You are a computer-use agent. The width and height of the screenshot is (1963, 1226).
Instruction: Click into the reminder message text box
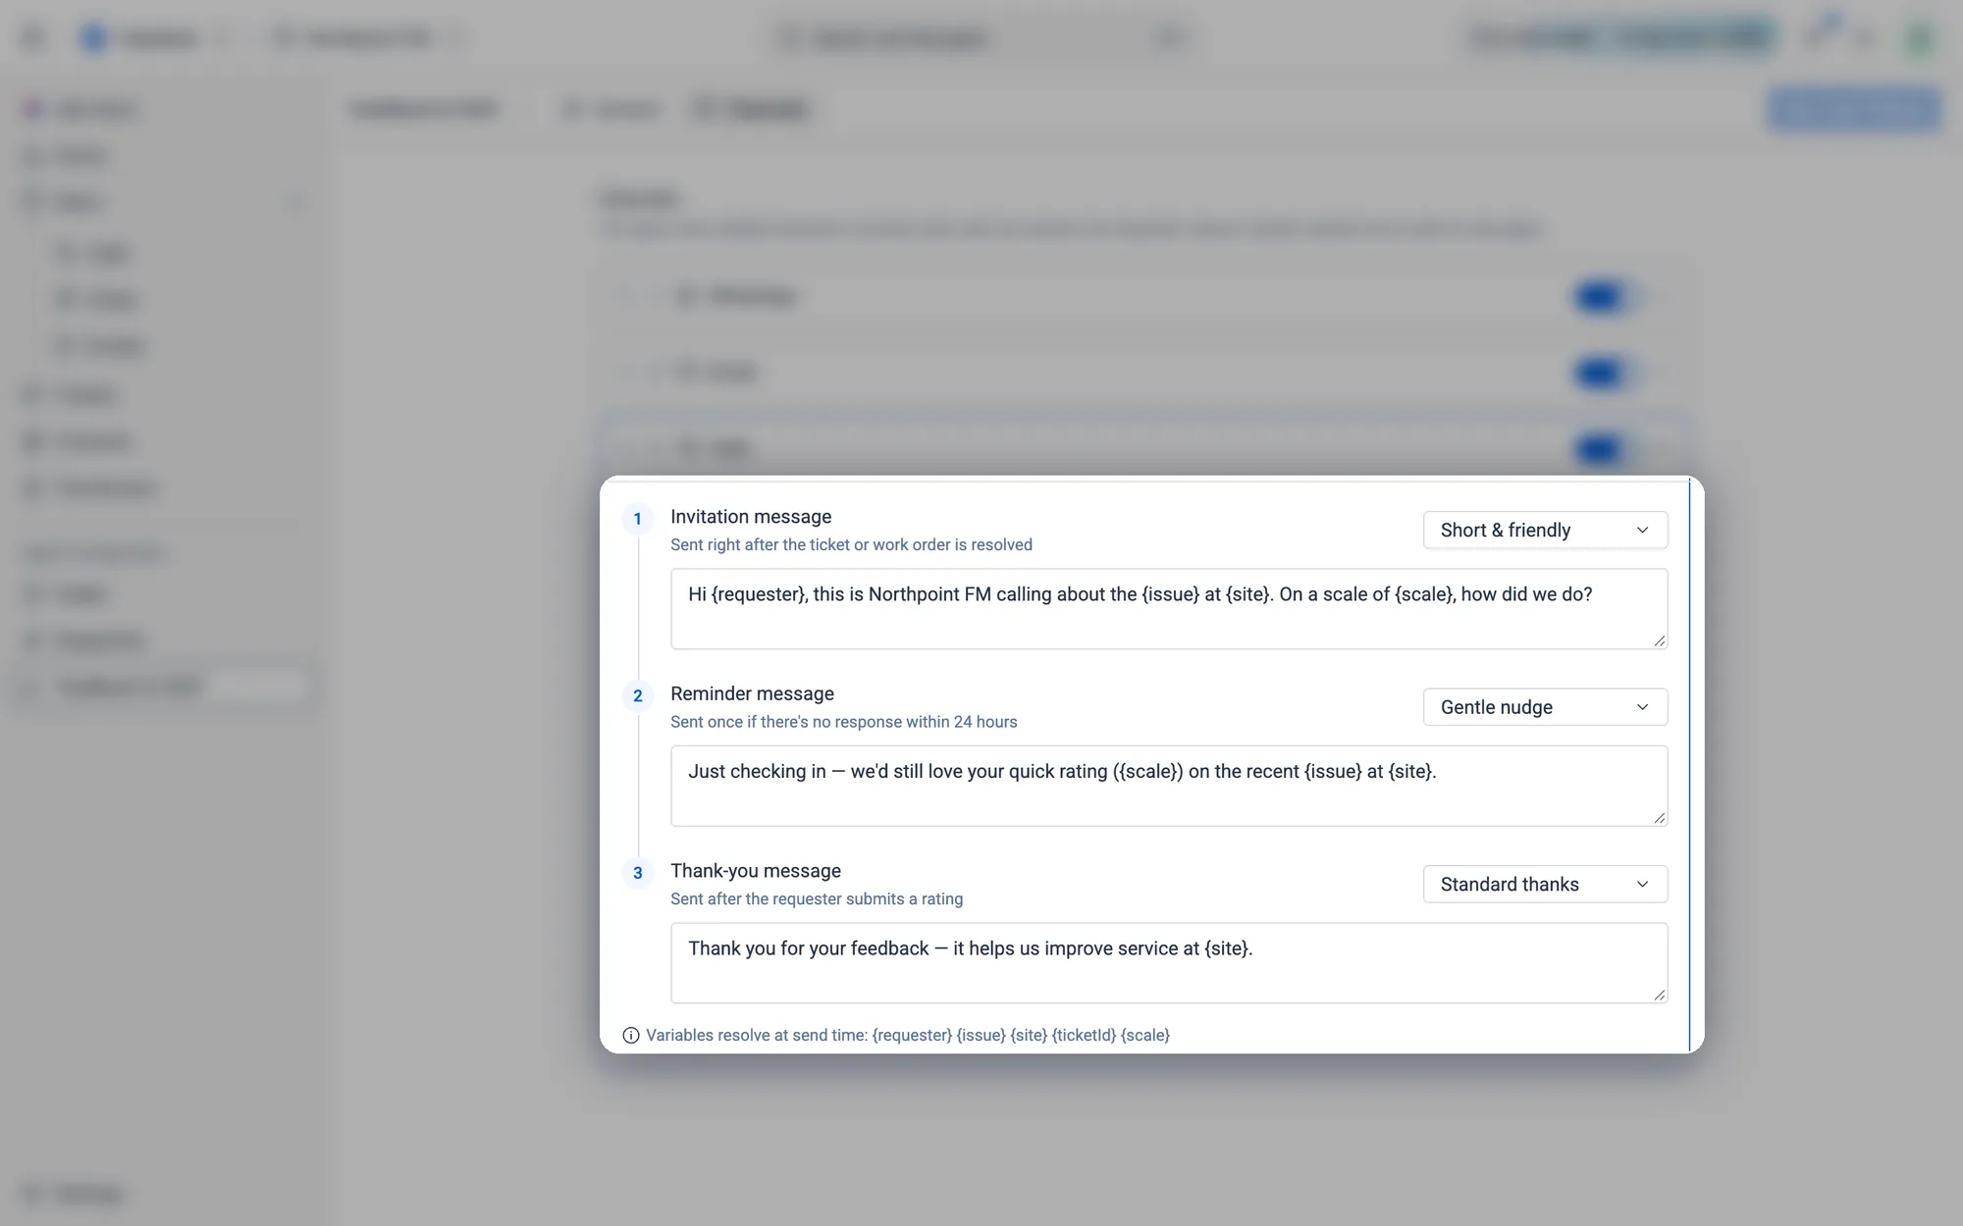[x=1168, y=786]
